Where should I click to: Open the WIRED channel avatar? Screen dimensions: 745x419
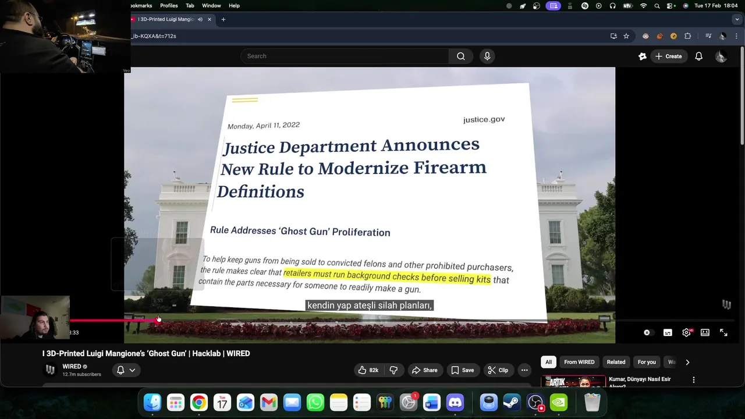coord(51,370)
